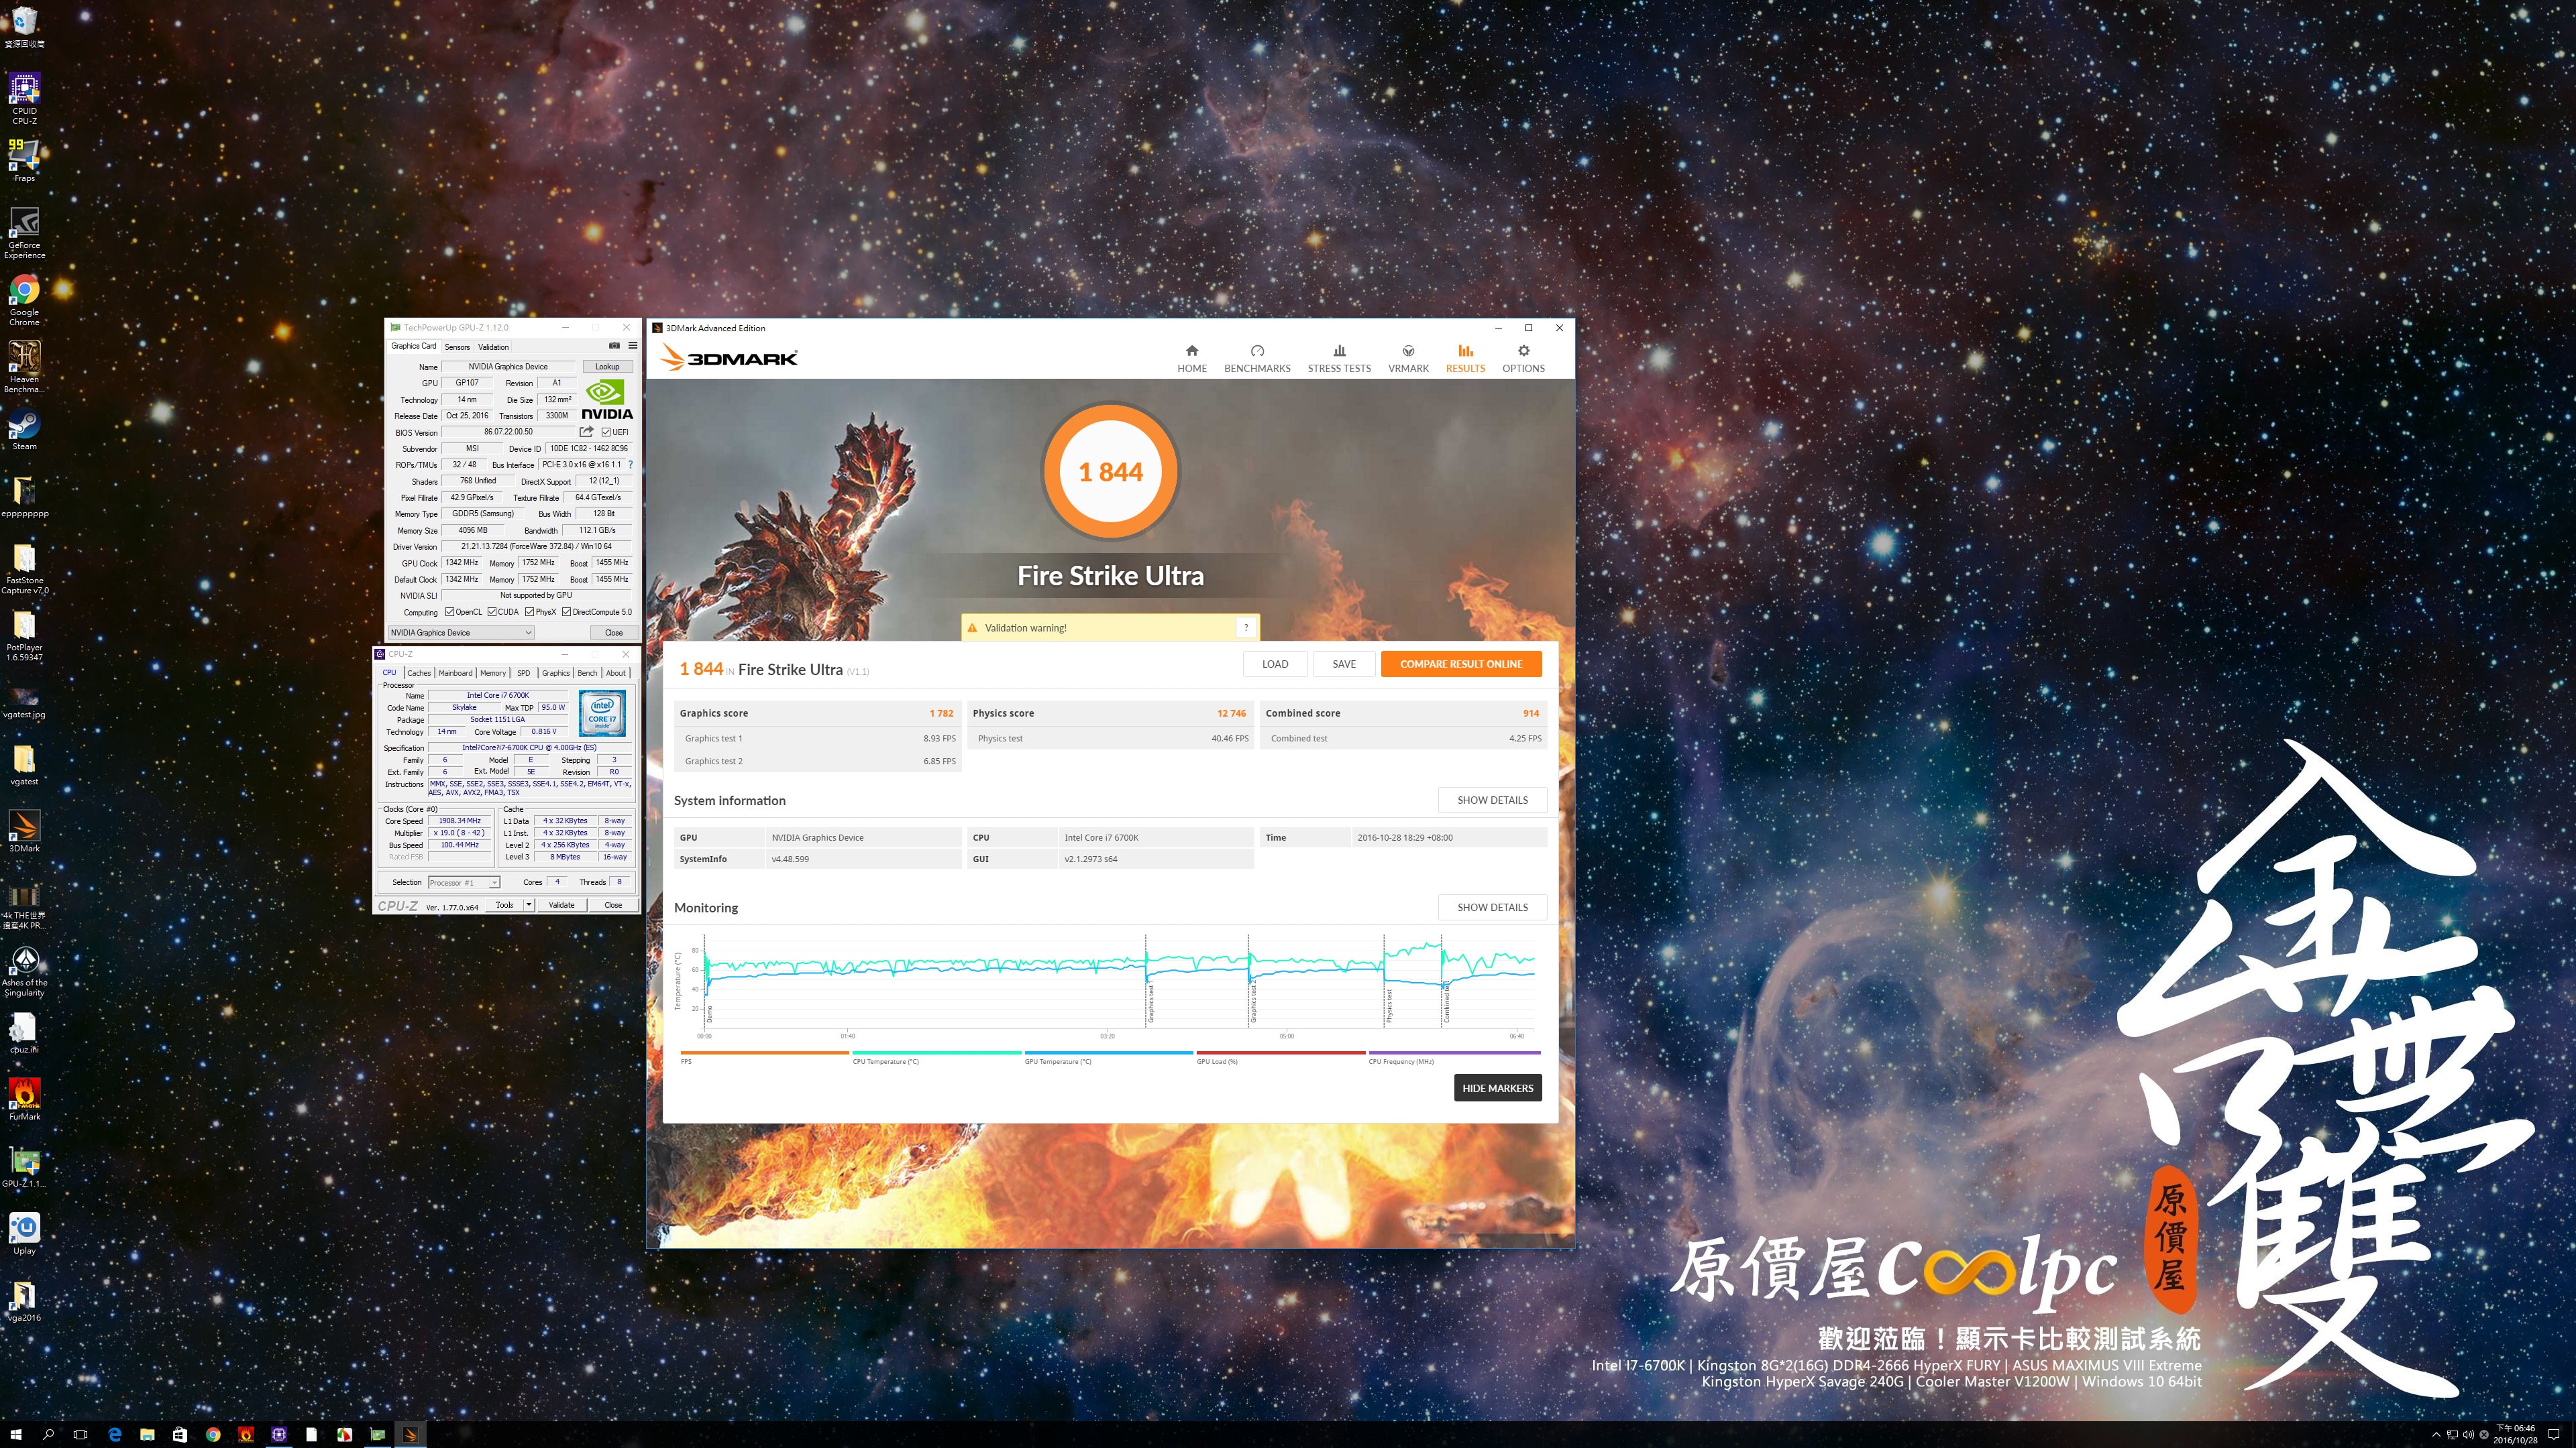The height and width of the screenshot is (1448, 2576).
Task: Open the CPUID CPU-Z desktop shortcut
Action: (x=24, y=98)
